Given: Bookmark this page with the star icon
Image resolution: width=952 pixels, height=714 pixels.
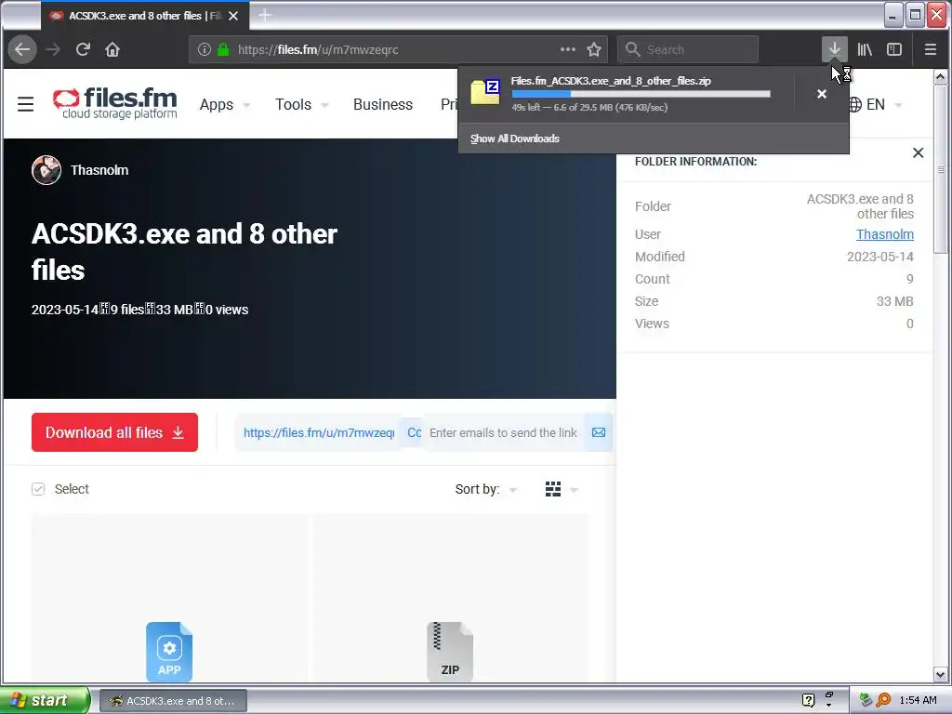Looking at the screenshot, I should pyautogui.click(x=594, y=49).
